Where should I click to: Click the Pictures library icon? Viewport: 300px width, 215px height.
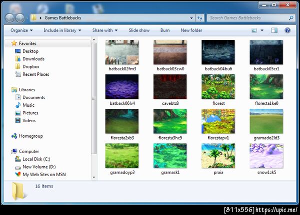point(18,113)
